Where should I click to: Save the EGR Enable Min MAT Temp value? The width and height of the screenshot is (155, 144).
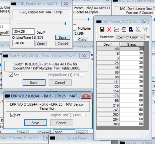(63, 37)
